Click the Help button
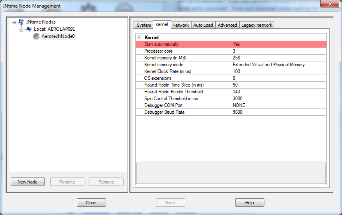Screen dimensions: 342x215 (x=250, y=203)
